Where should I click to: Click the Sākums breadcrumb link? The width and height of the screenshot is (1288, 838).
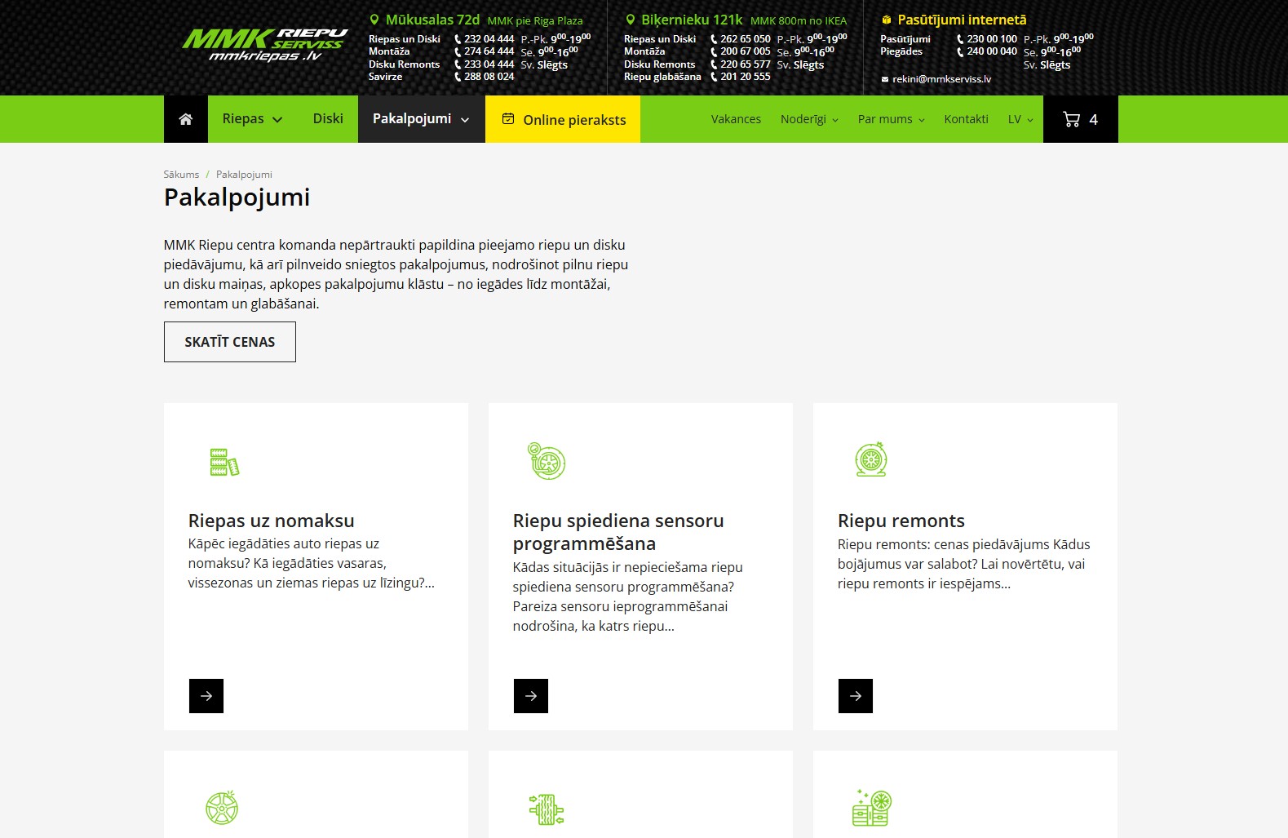pyautogui.click(x=181, y=175)
